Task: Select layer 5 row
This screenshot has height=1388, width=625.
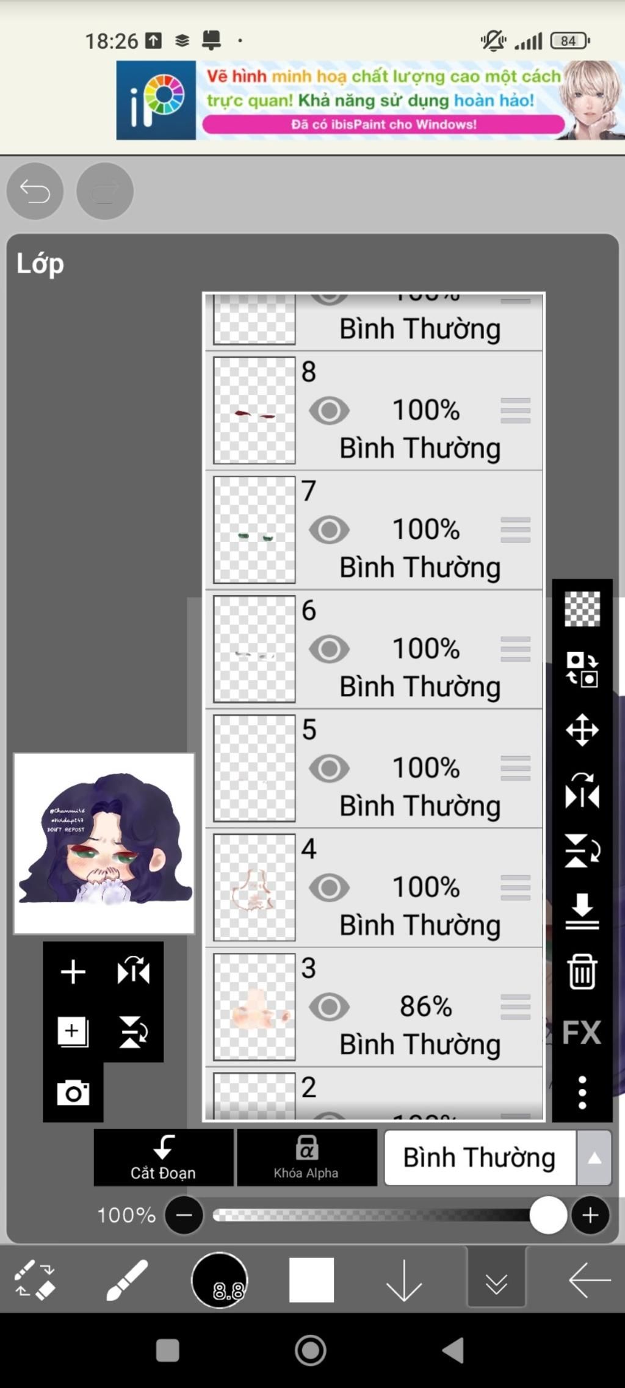Action: coord(374,768)
